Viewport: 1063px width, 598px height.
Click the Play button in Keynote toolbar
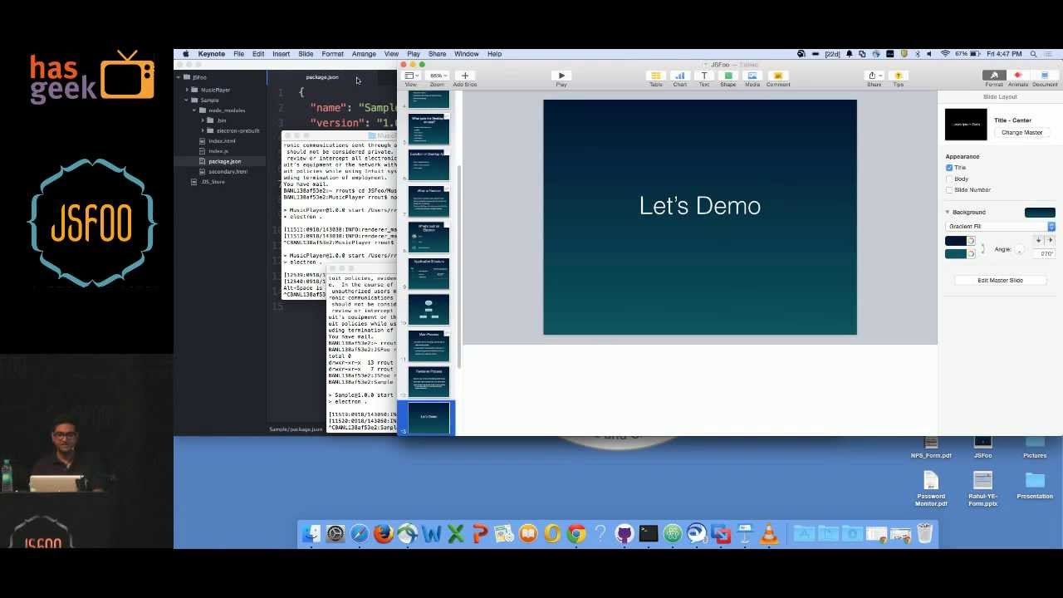click(x=561, y=76)
